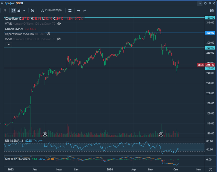Select 350.00 horizontal line price label
Viewport: 217px width, 172px height.
click(210, 18)
